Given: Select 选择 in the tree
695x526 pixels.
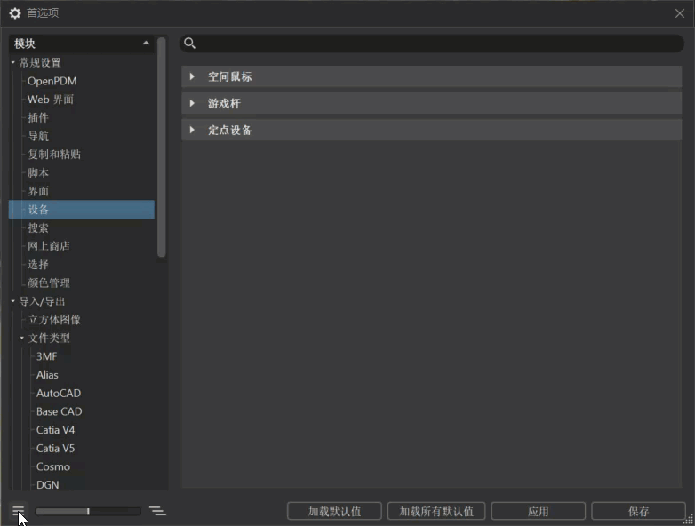Looking at the screenshot, I should 38,265.
